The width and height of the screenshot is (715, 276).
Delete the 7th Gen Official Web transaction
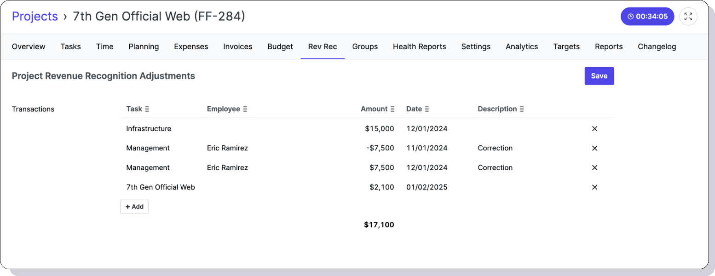pos(594,187)
